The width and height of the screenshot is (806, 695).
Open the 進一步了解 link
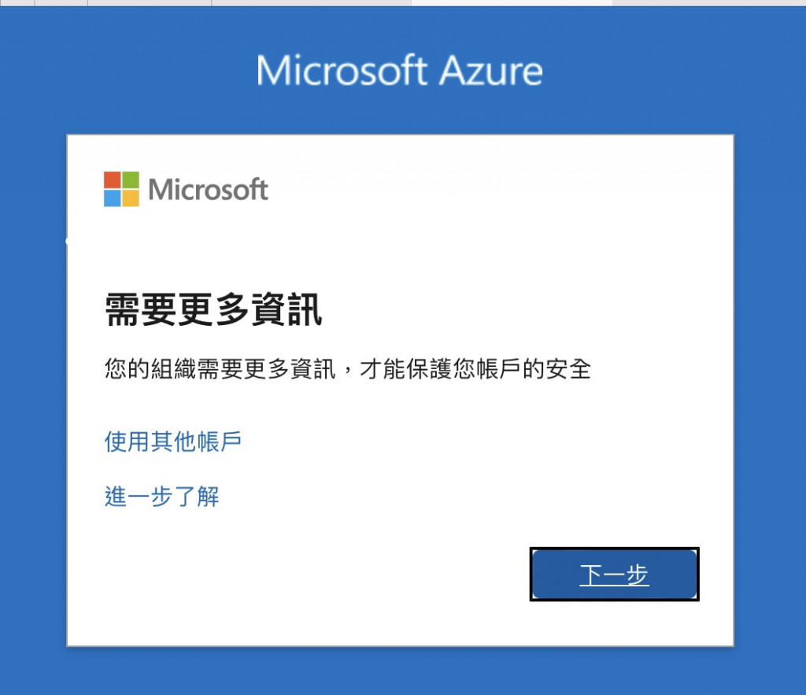pyautogui.click(x=162, y=497)
